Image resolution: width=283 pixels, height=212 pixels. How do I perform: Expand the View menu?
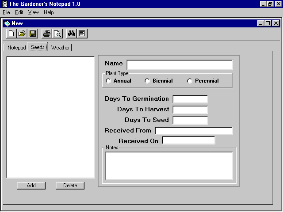[34, 12]
